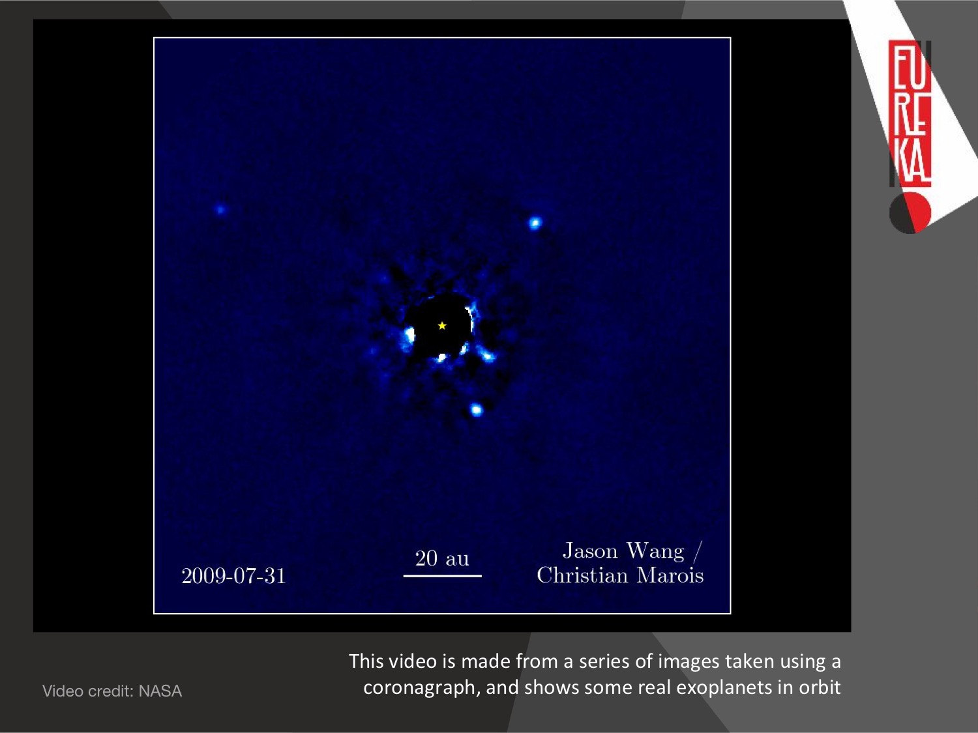Screen dimensions: 978x733
Task: Click the black margin right of the star image
Action: [x=790, y=326]
